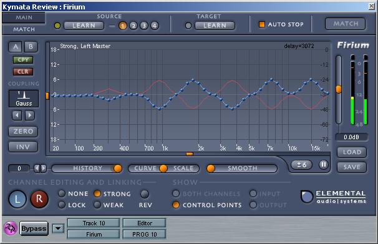Toggle the source learn indicator light
The height and width of the screenshot is (244, 378).
coord(57,26)
